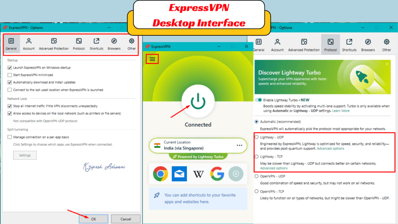Open the Google shortcut
398x224 pixels.
(217, 174)
